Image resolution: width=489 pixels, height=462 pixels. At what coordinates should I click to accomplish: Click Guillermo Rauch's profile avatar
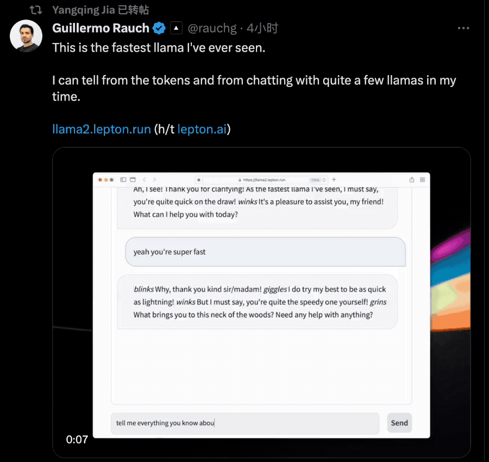26,36
